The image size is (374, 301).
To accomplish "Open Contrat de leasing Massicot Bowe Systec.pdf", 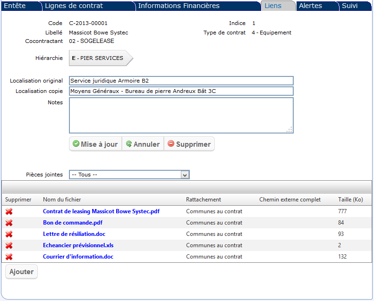I will pyautogui.click(x=101, y=211).
